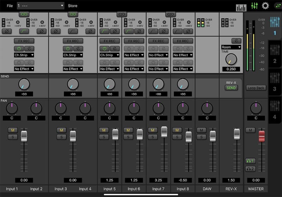
Task: Click the red MASTER fader handle
Action: [262, 136]
